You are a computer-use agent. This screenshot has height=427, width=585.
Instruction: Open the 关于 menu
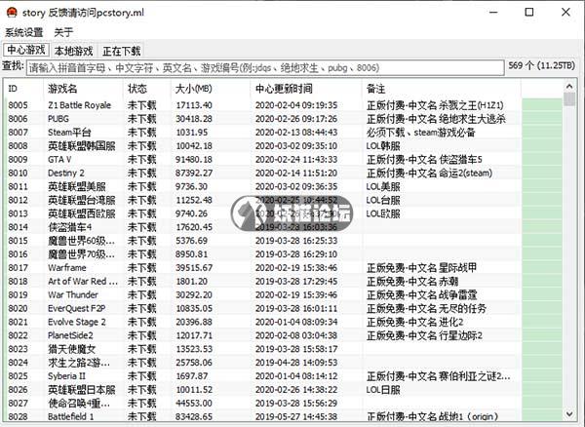[x=63, y=32]
